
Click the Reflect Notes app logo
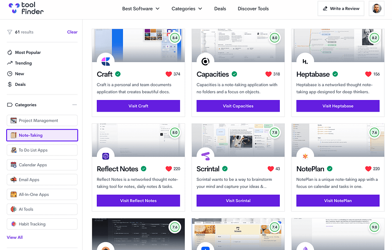click(x=106, y=156)
